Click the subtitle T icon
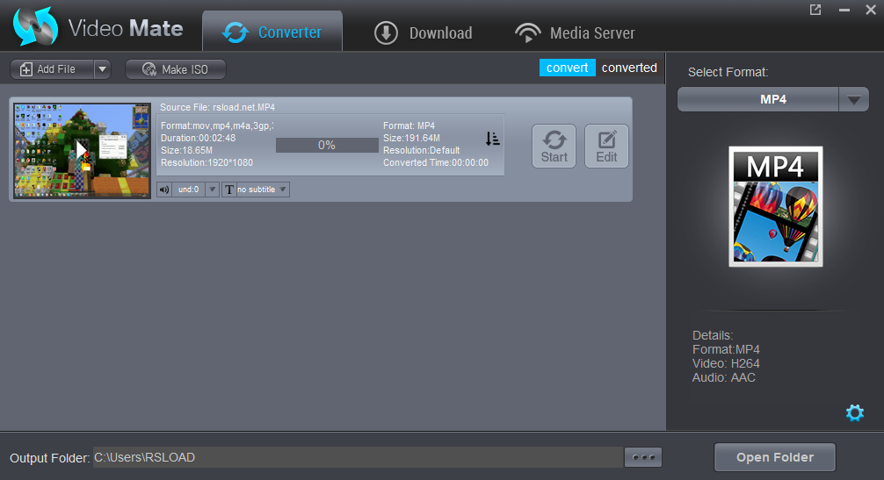The width and height of the screenshot is (884, 480). (228, 190)
